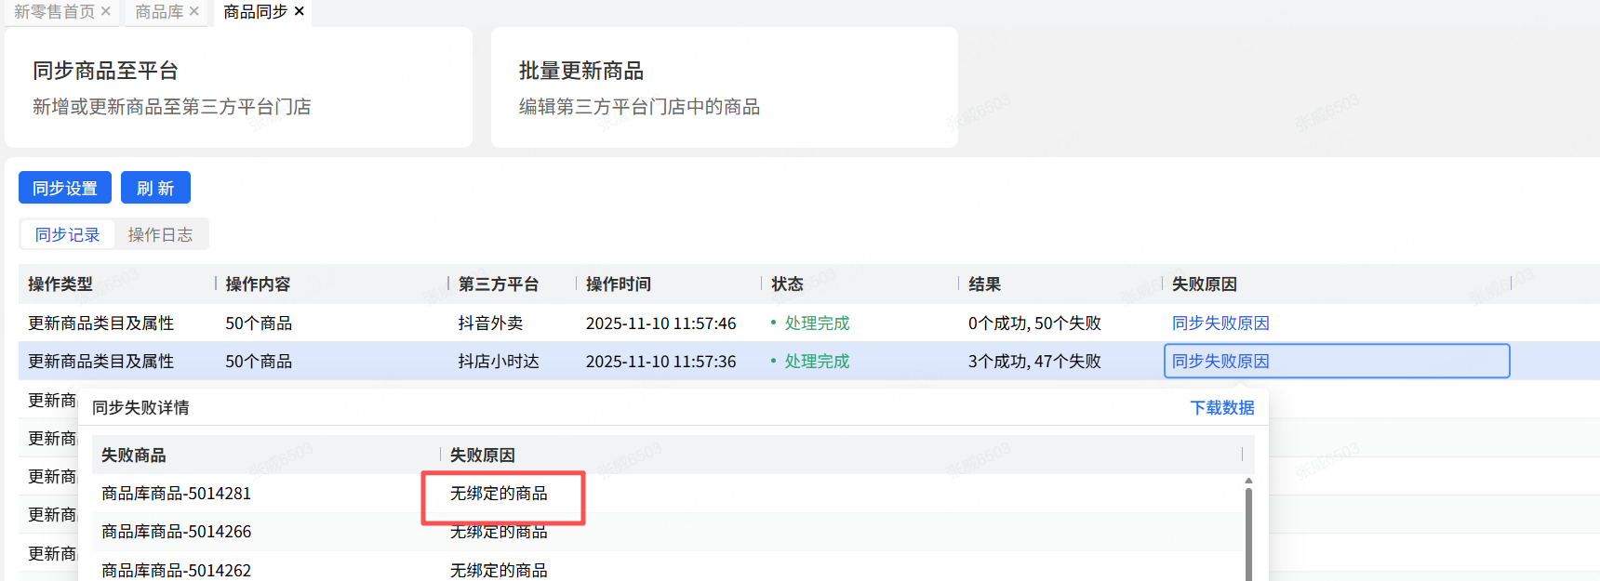Screen dimensions: 1600x581
Task: Open the 同步商品至平台 card
Action: coord(238,87)
